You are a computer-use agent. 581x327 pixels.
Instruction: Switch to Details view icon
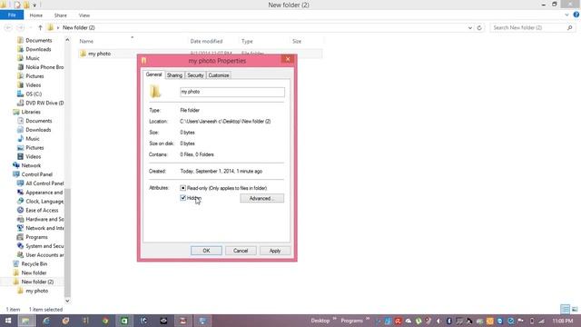tap(565, 309)
